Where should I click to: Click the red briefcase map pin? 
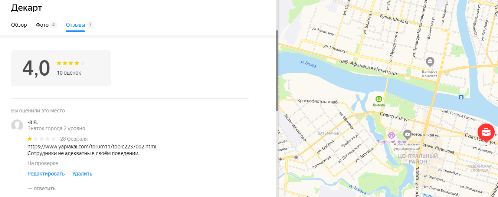485,131
